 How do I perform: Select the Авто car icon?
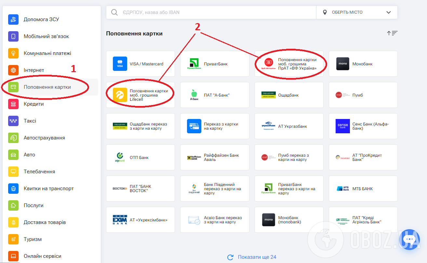click(13, 155)
